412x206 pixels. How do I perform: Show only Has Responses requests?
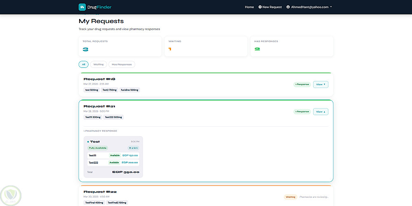(122, 64)
